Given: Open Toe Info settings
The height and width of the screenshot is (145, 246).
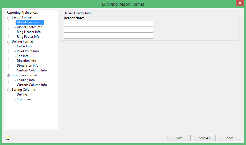Looking at the screenshot, I should 23,56.
